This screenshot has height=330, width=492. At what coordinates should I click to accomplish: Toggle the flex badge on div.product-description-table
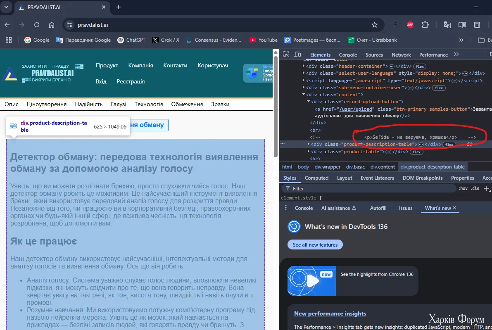click(x=449, y=144)
